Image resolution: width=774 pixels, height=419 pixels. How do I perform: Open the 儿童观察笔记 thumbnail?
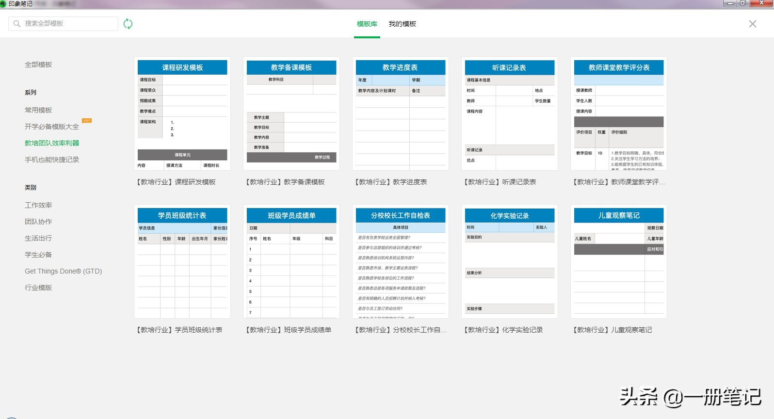click(x=619, y=261)
